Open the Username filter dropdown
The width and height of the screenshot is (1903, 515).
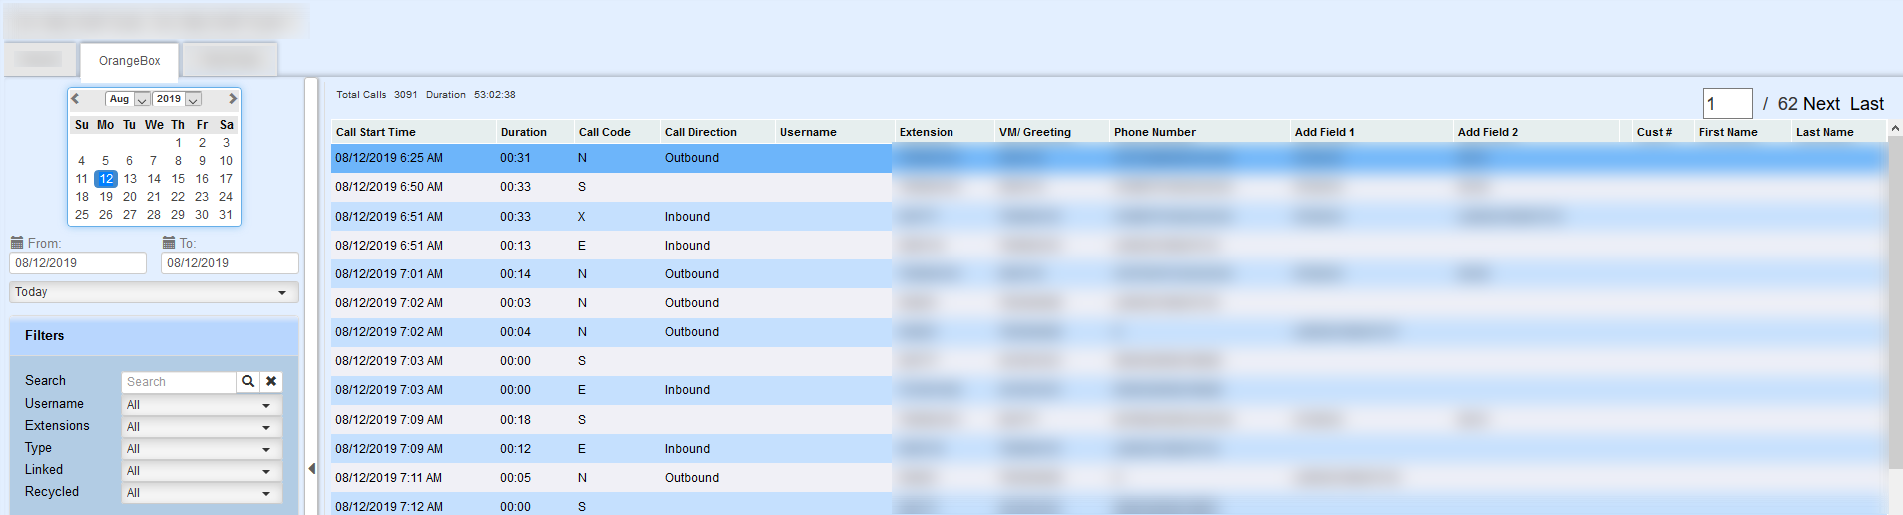pyautogui.click(x=201, y=405)
